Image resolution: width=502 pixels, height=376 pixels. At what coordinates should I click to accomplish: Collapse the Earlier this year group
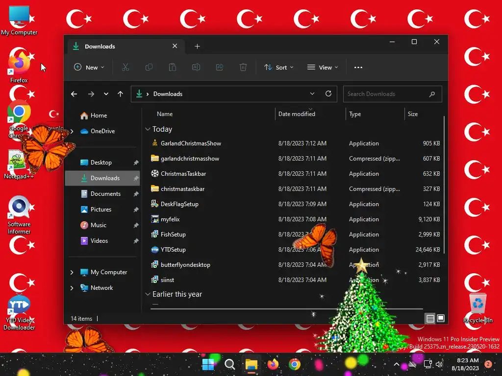tap(148, 294)
